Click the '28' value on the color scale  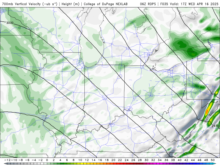[140, 160]
